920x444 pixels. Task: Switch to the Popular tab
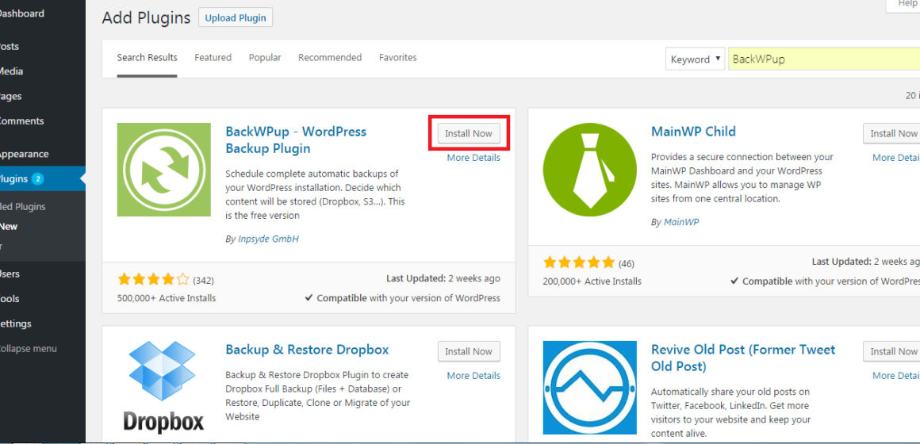pos(265,57)
